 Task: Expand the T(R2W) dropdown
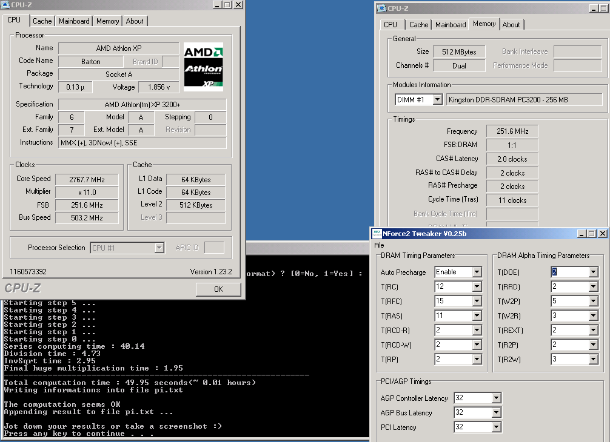pos(593,359)
